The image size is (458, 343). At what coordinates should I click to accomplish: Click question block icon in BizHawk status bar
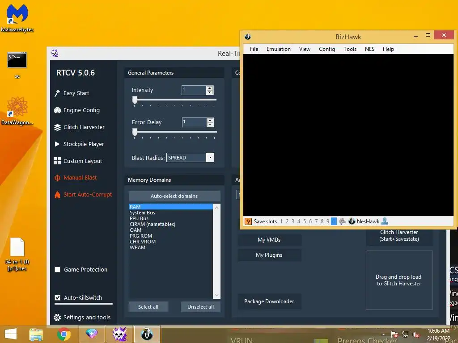pyautogui.click(x=248, y=222)
